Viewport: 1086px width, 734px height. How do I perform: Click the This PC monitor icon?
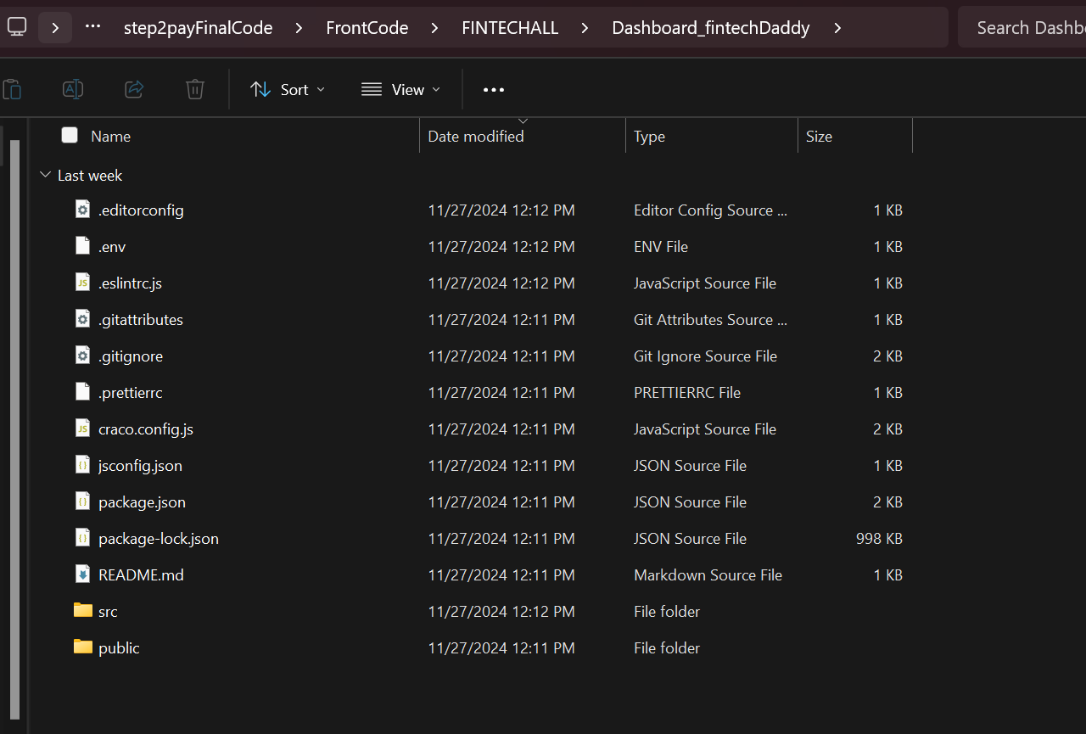17,27
